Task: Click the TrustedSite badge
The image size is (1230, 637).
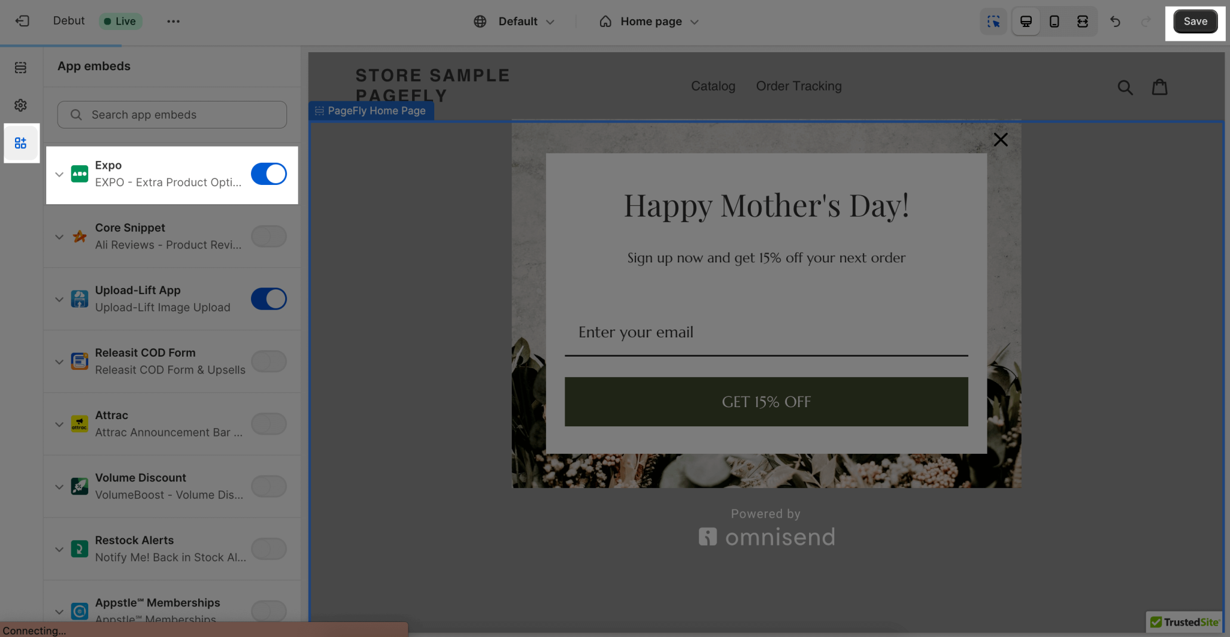Action: (x=1184, y=622)
